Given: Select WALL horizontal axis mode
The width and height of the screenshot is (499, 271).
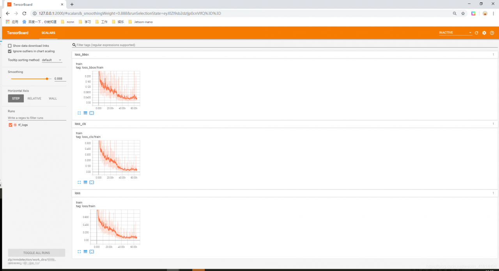Looking at the screenshot, I should click(x=53, y=98).
